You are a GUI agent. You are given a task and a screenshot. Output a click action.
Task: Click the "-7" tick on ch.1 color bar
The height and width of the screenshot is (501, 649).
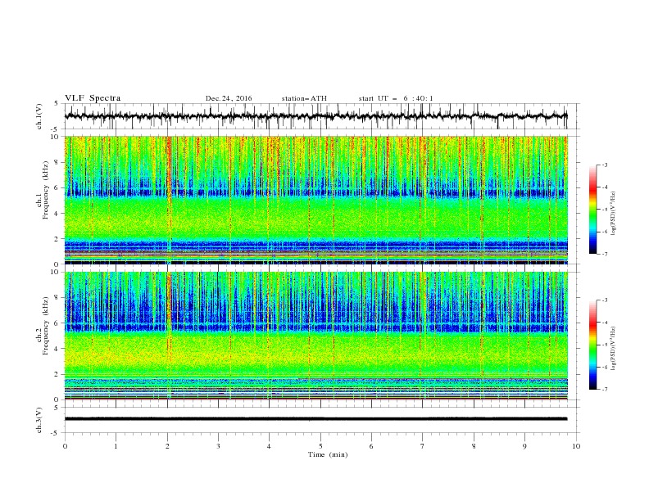click(x=604, y=254)
